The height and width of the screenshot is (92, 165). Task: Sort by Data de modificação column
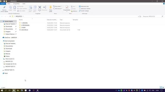(52, 20)
